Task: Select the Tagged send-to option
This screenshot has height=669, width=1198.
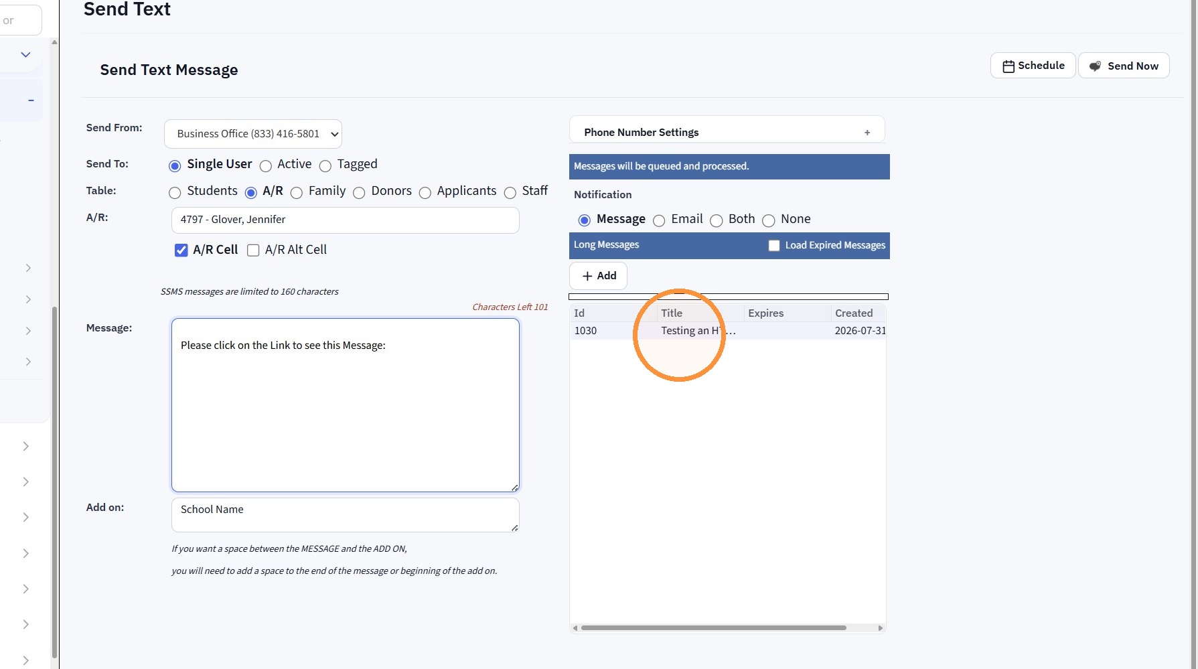Action: 325,165
